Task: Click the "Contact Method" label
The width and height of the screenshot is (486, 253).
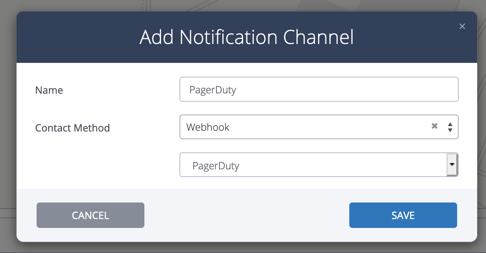Action: click(x=72, y=128)
